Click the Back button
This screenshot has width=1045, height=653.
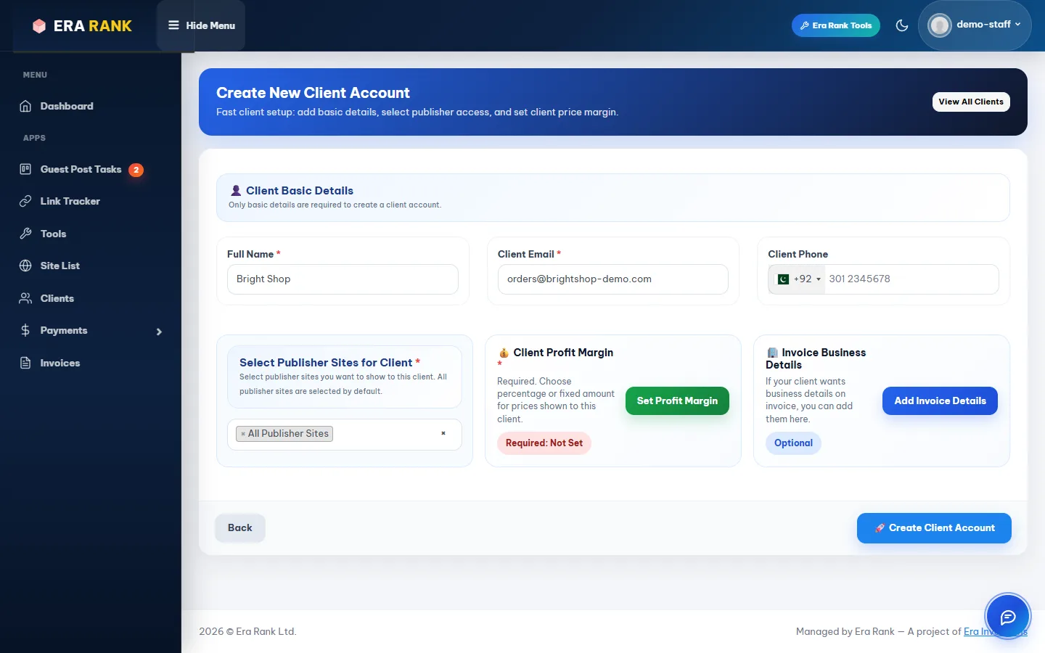pyautogui.click(x=240, y=528)
